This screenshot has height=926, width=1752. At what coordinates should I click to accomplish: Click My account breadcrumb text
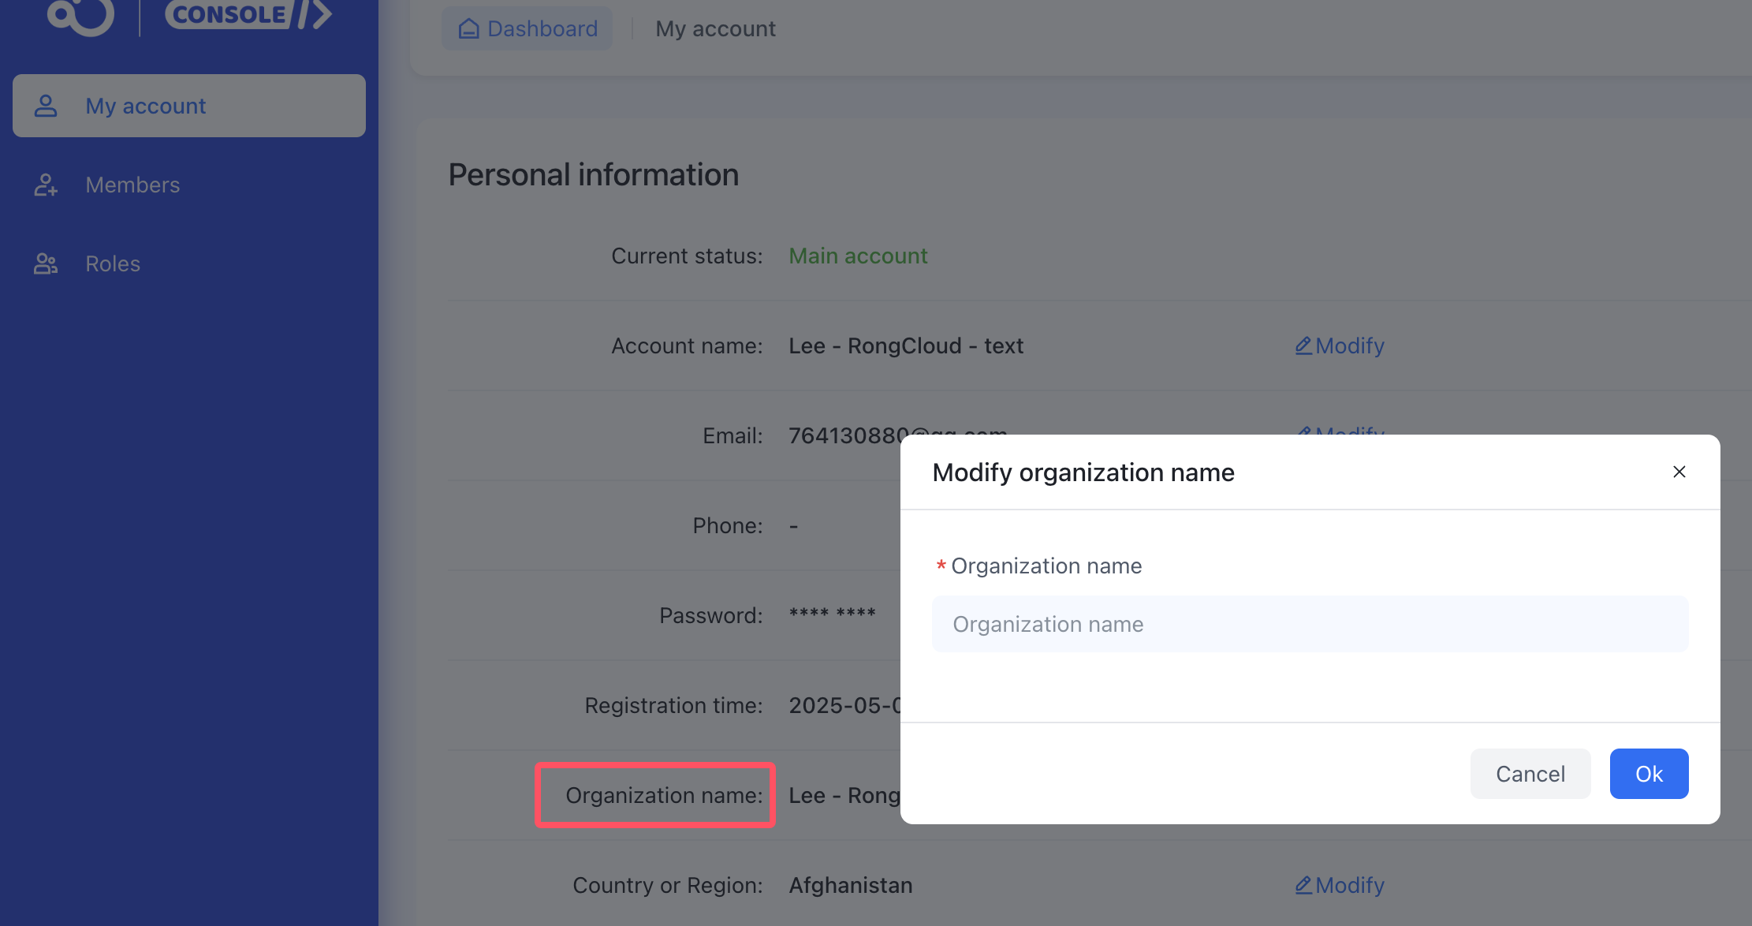pos(715,28)
